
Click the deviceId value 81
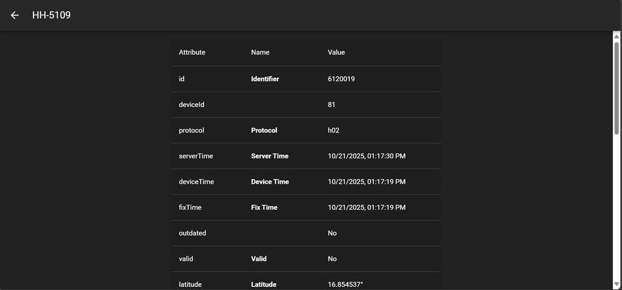(332, 104)
